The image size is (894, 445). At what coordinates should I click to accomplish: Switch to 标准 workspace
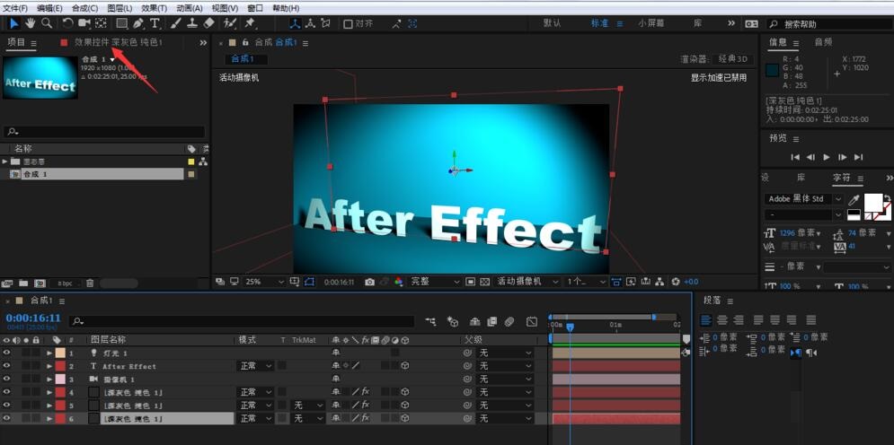point(599,23)
